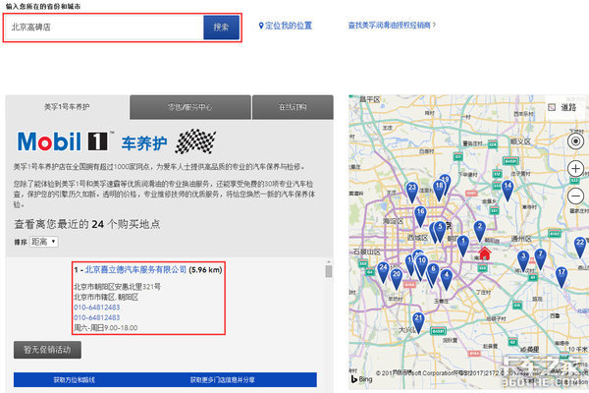Select map pin number 21

tap(418, 320)
